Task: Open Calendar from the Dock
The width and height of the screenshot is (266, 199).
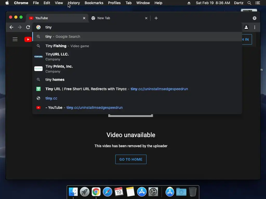Action: pyautogui.click(x=119, y=192)
